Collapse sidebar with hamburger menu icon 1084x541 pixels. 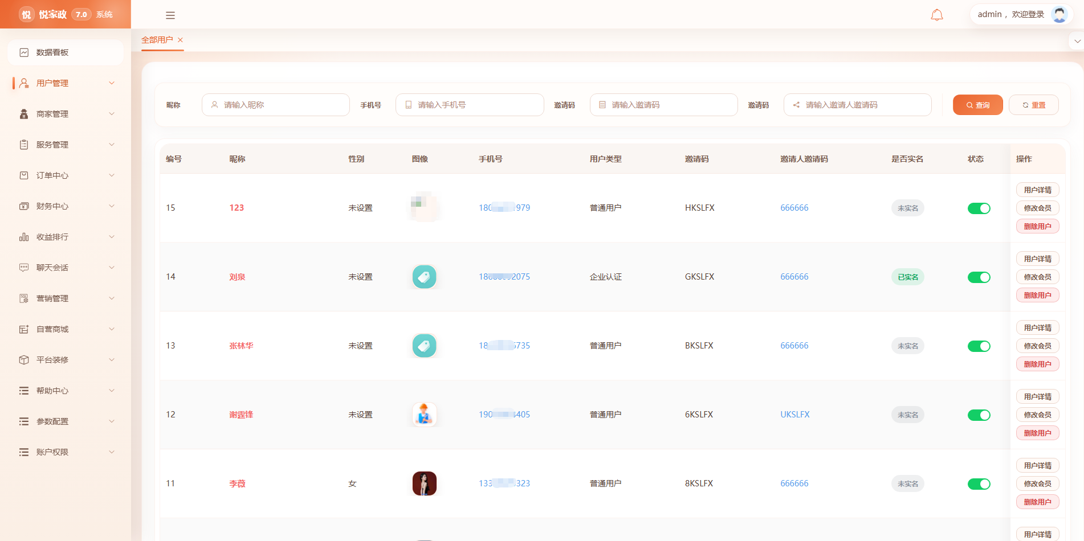170,15
